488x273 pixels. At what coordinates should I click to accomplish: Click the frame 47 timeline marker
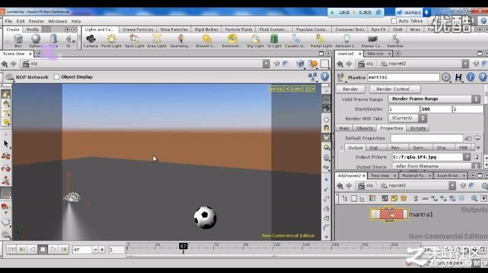coord(183,246)
